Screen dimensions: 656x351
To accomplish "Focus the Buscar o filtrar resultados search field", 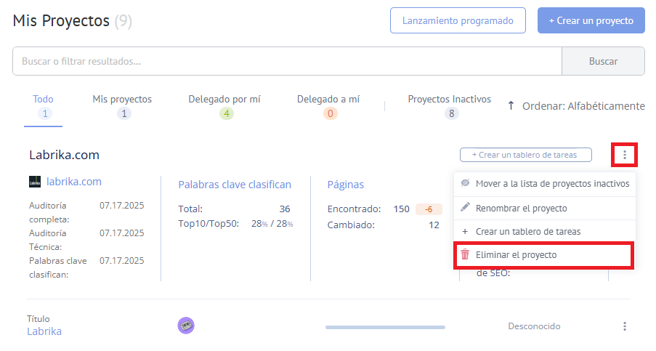I will pyautogui.click(x=287, y=61).
